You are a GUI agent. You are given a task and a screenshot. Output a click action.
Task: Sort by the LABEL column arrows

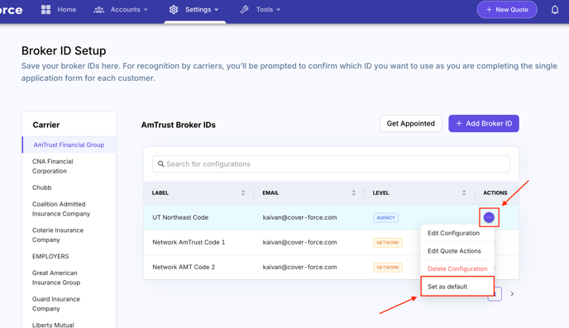pos(243,193)
